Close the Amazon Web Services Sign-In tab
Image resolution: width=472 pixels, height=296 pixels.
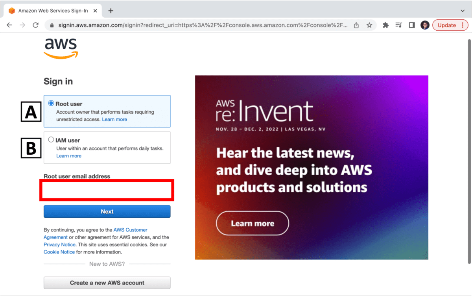(96, 11)
